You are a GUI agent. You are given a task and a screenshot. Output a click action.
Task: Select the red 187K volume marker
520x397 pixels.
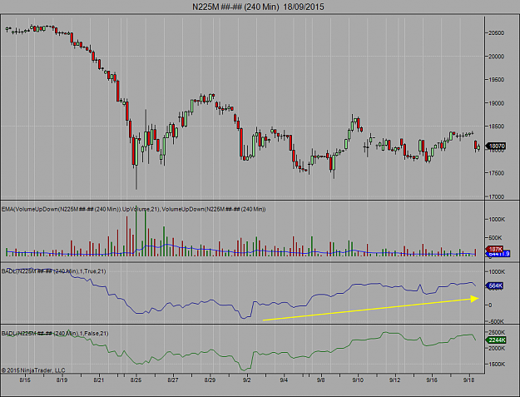click(x=495, y=249)
